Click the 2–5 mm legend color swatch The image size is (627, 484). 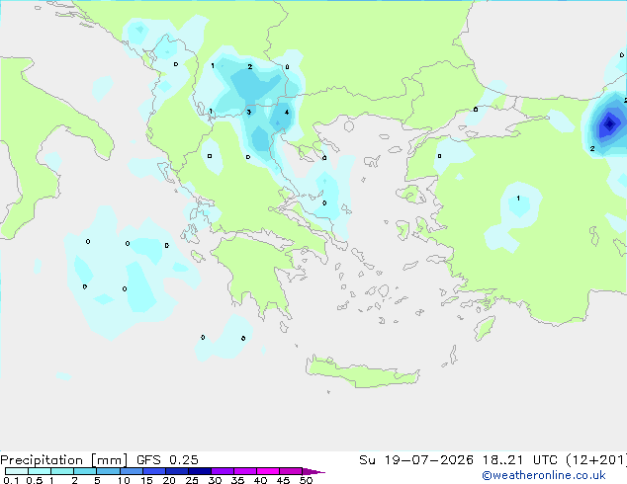85,471
